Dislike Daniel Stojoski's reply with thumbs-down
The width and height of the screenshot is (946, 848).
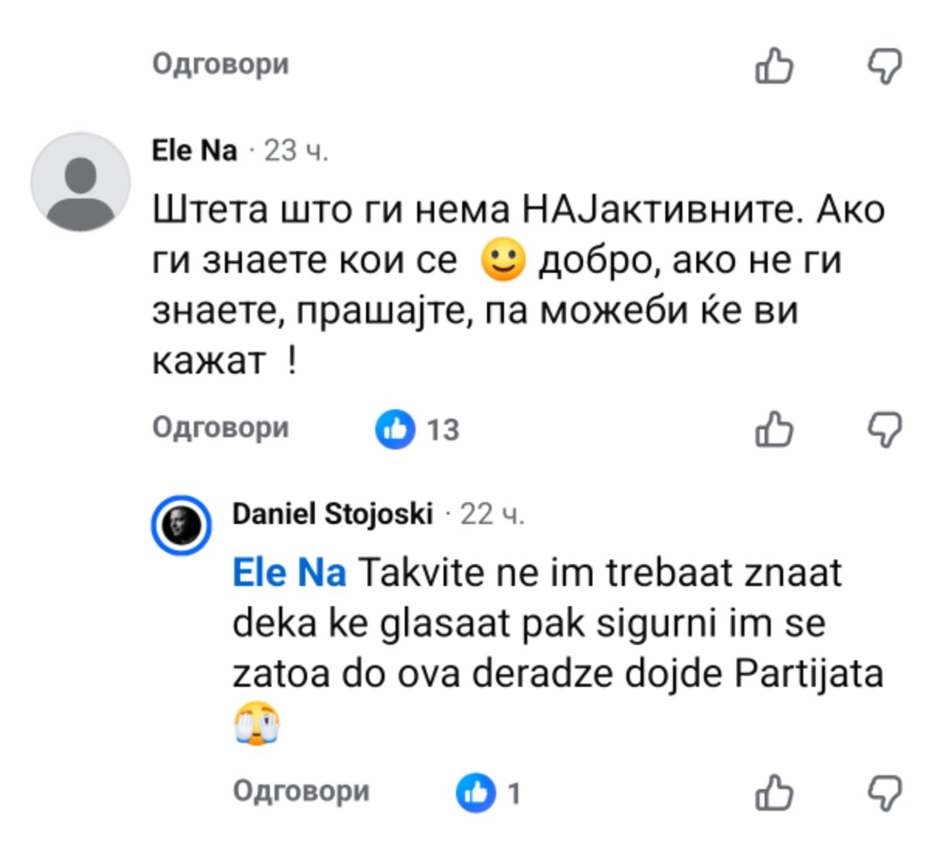click(884, 792)
